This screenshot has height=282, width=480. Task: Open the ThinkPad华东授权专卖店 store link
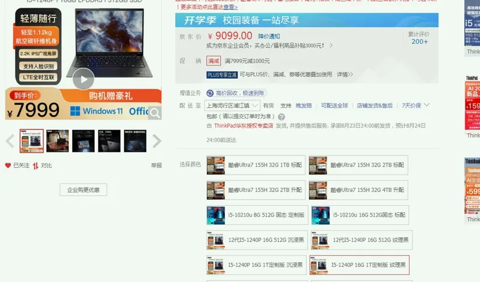click(244, 126)
